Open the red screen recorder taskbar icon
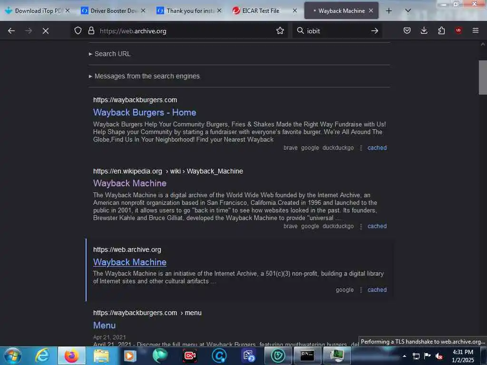 point(189,355)
